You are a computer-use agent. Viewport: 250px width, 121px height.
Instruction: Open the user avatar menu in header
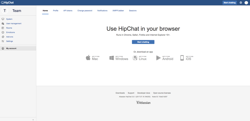pos(246,2)
